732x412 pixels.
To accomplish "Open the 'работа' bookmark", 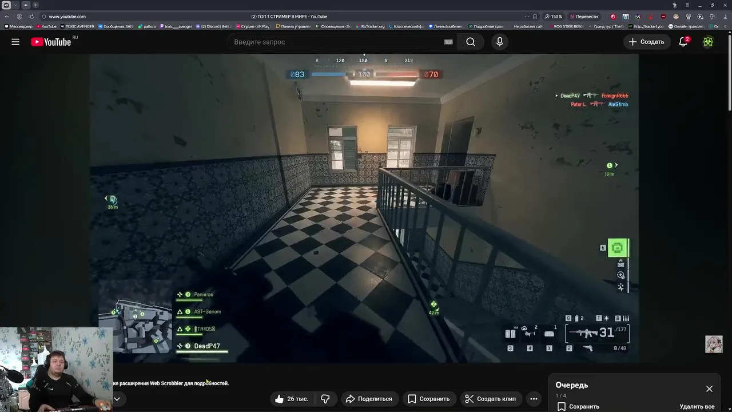I will click(147, 26).
